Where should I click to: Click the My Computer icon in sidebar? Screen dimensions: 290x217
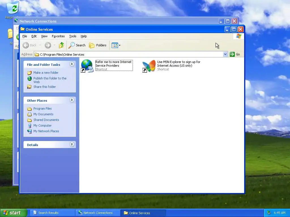(x=29, y=126)
